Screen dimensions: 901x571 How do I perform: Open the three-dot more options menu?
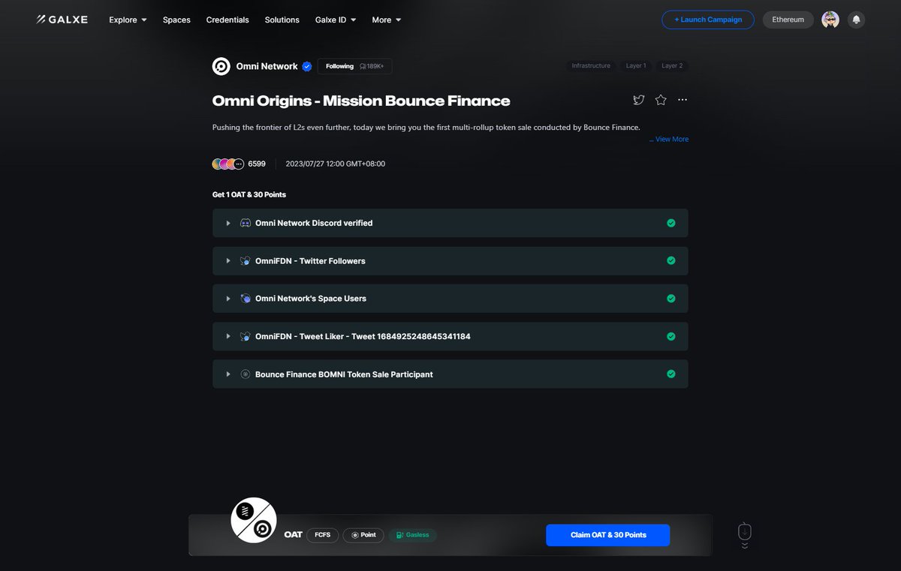(683, 100)
